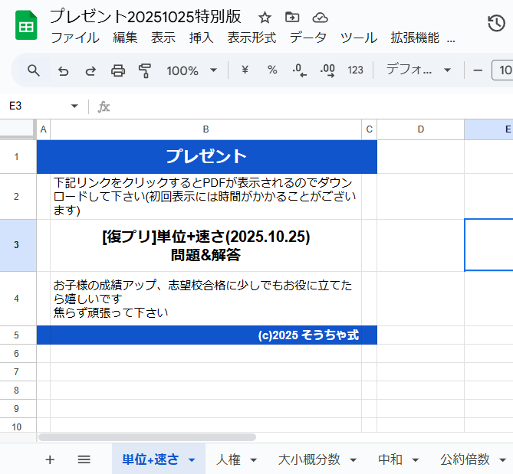The height and width of the screenshot is (474, 513).
Task: Open the 表示形式 menu
Action: pos(252,38)
